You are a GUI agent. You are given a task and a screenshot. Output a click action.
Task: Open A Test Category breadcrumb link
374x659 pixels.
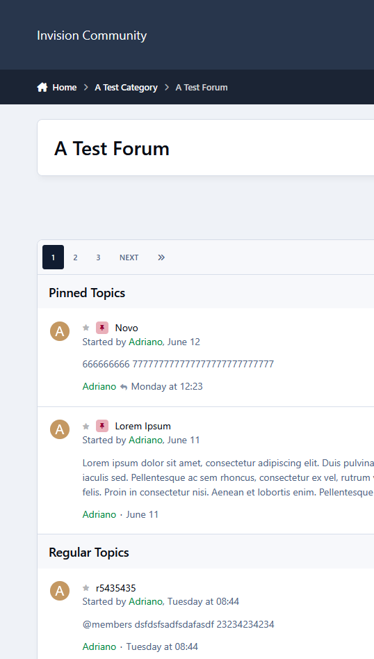pos(126,88)
